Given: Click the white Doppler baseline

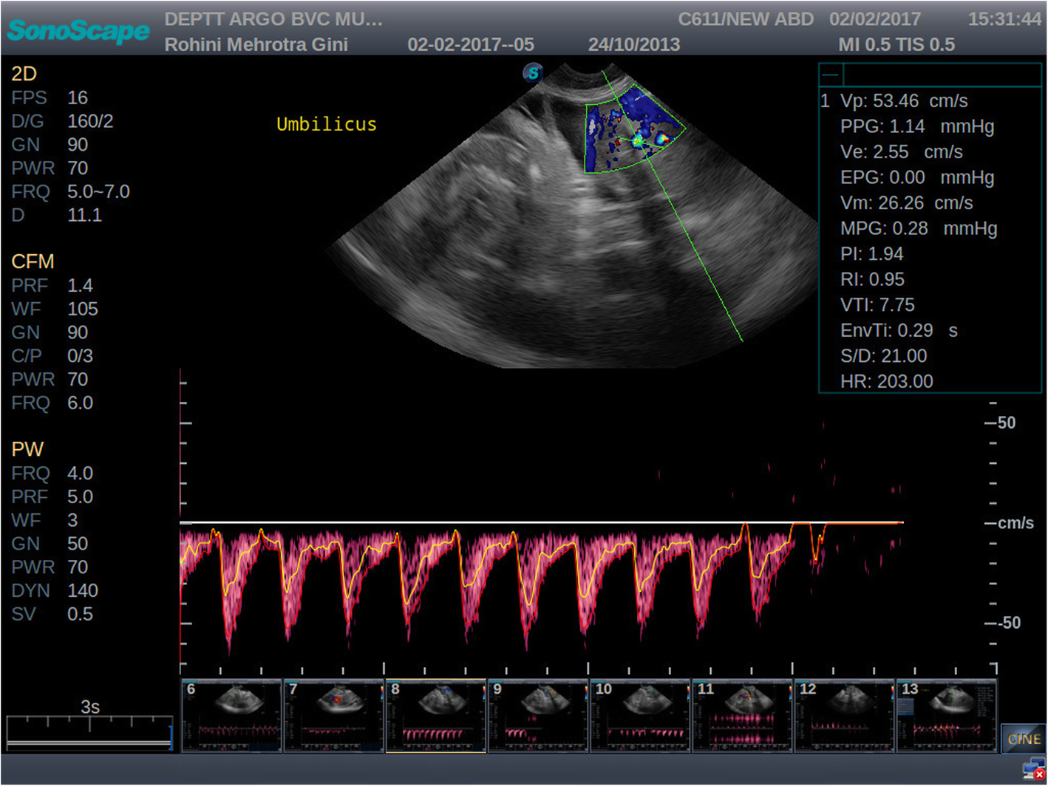Looking at the screenshot, I should pyautogui.click(x=542, y=522).
